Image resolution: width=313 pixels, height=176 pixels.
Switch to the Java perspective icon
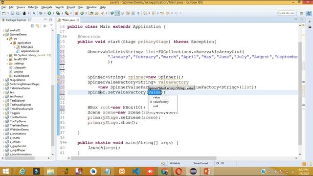309,13
